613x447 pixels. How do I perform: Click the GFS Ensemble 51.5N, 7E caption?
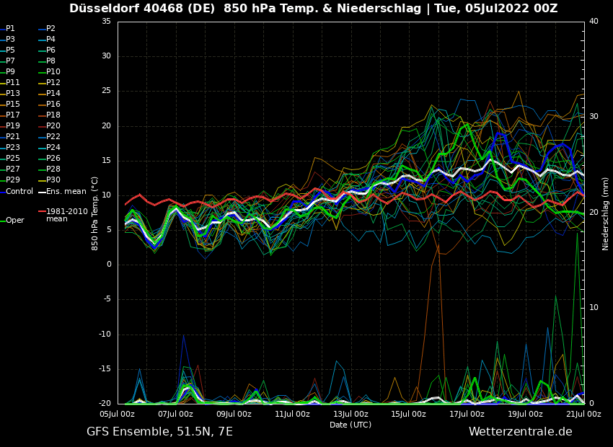coord(159,432)
